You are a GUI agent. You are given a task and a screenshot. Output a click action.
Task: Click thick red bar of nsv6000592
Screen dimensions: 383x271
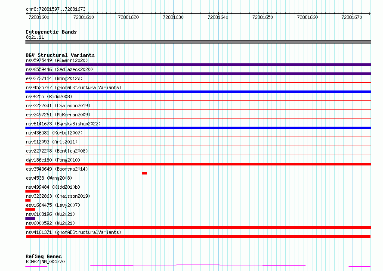(198, 227)
